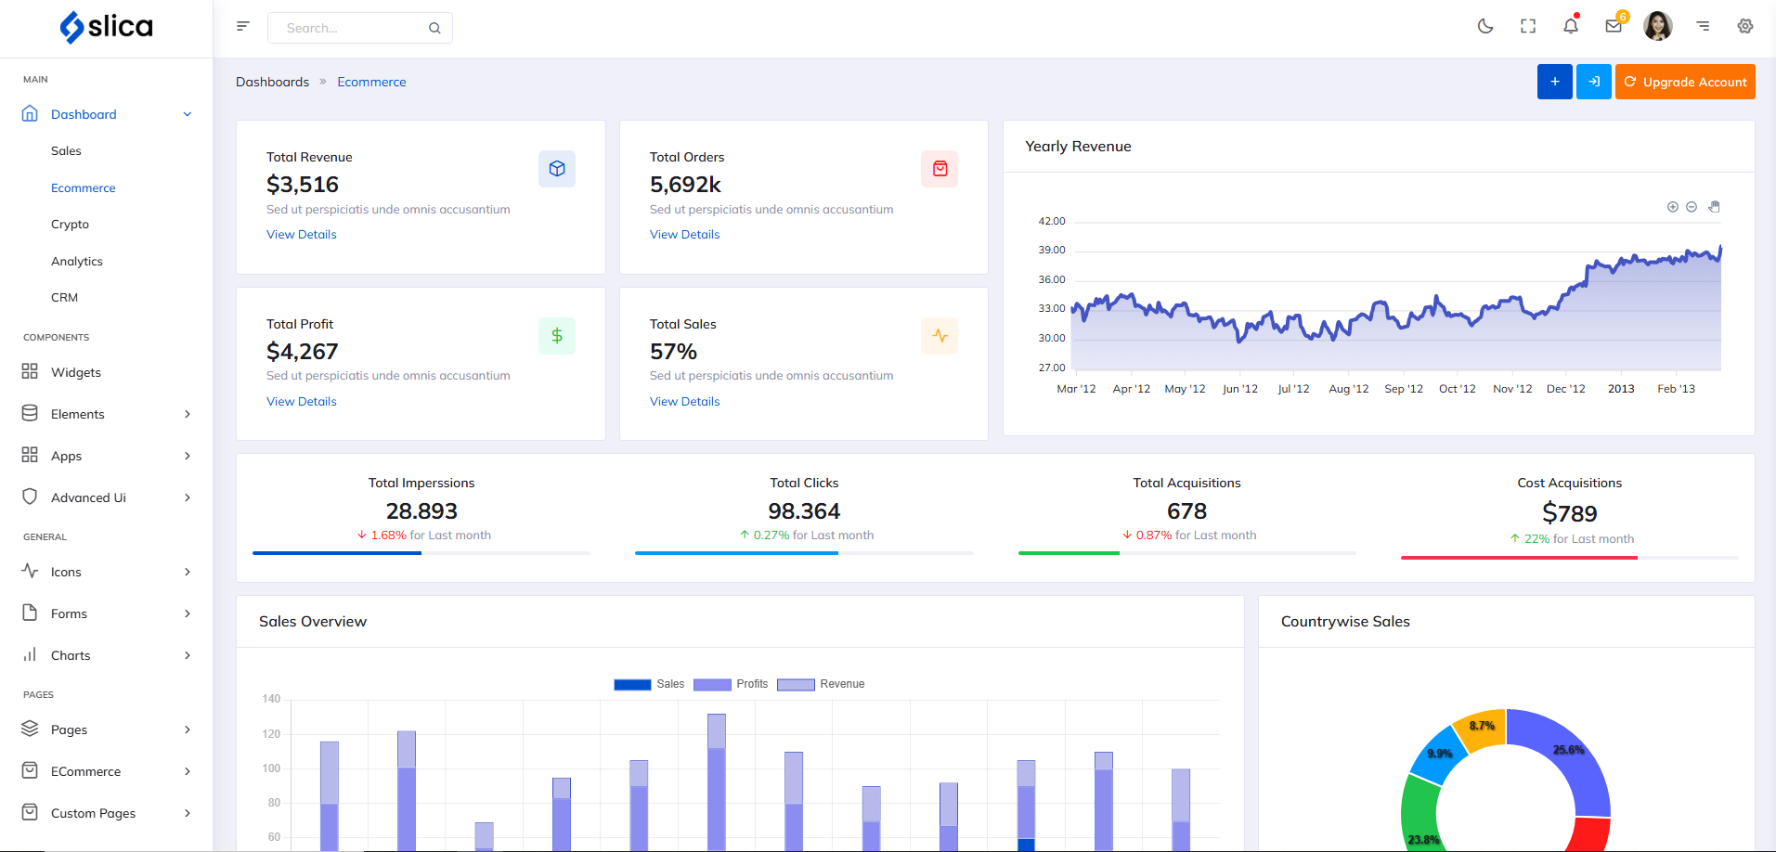View Details for Total Sales
This screenshot has height=852, width=1776.
(x=685, y=401)
